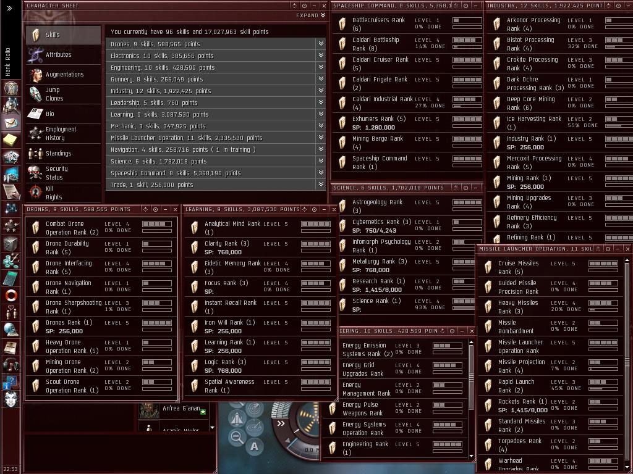This screenshot has width=633, height=474.
Task: Switch to the Augmentations tab
Action: pos(64,74)
